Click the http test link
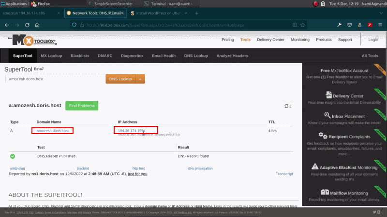The height and width of the screenshot is (217, 387). pyautogui.click(x=138, y=168)
